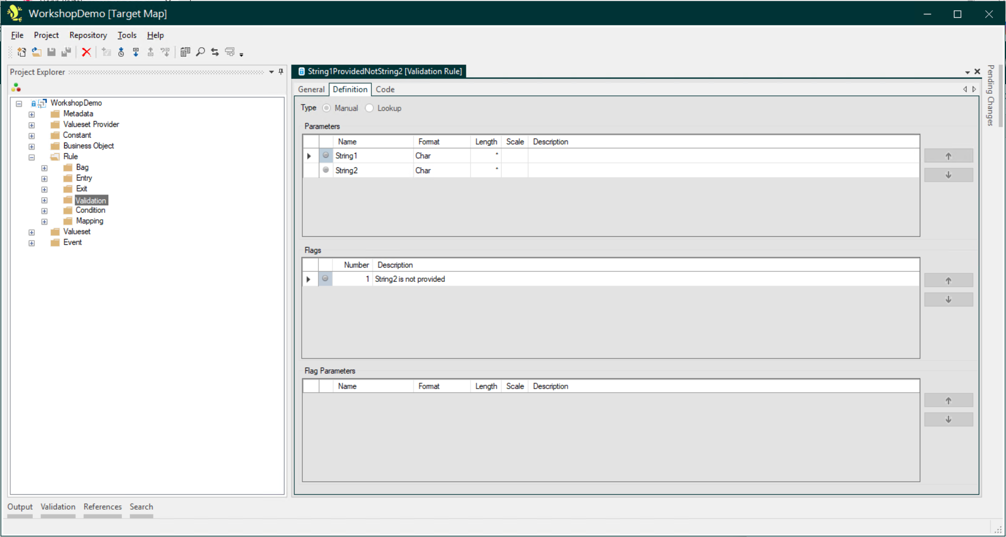Pin the Project Explorer panel
The height and width of the screenshot is (537, 1006).
(281, 72)
